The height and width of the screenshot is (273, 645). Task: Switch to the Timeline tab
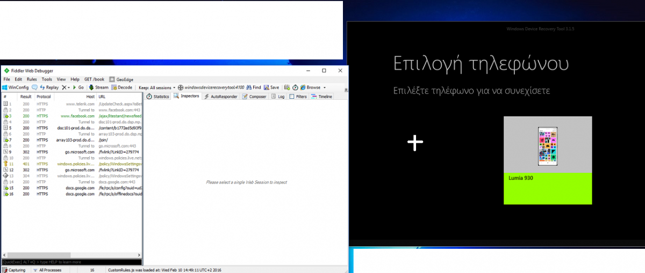(x=322, y=97)
